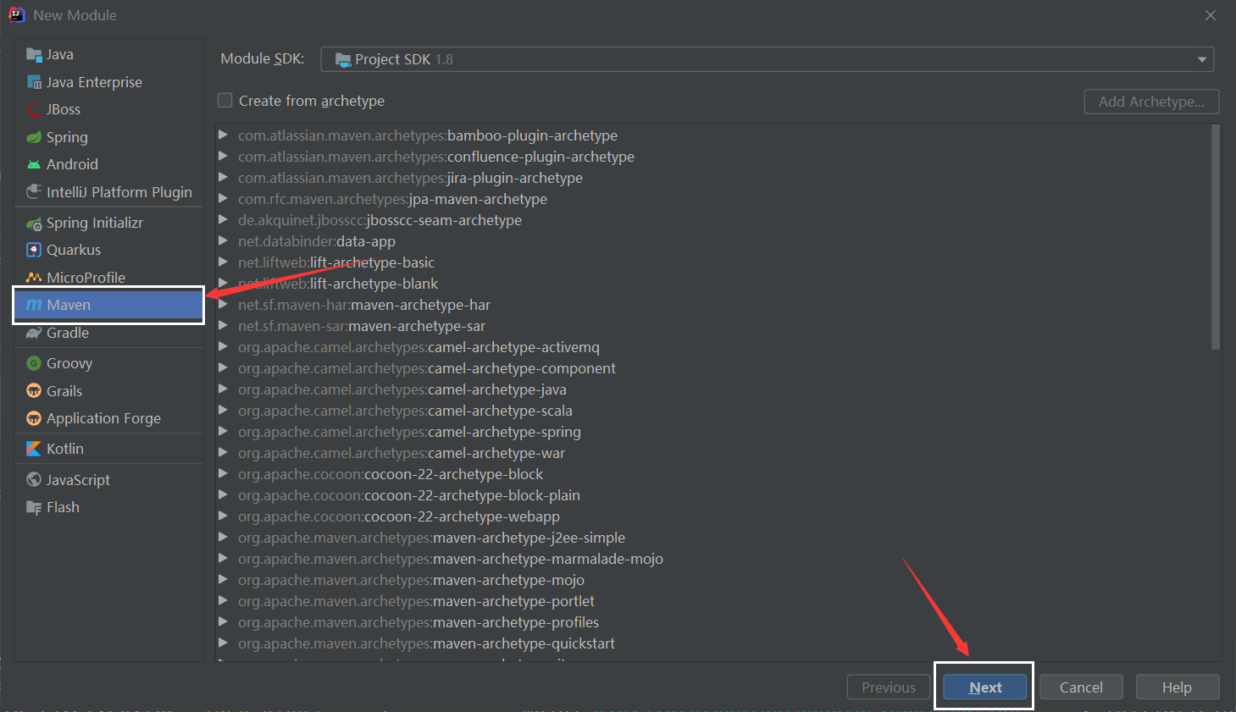Viewport: 1236px width, 712px height.
Task: Click IntelliJ logo in title bar
Action: coord(17,14)
